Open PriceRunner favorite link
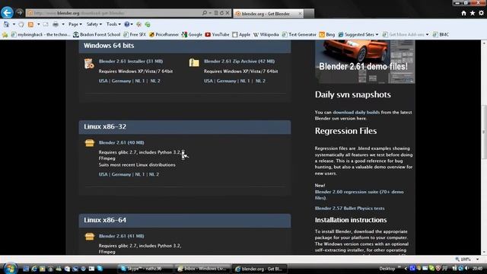Screen dimensions: 487x274 164,35
